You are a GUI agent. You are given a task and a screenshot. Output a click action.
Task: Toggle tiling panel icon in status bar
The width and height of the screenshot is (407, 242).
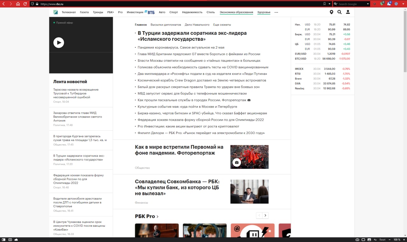pyautogui.click(x=10, y=239)
